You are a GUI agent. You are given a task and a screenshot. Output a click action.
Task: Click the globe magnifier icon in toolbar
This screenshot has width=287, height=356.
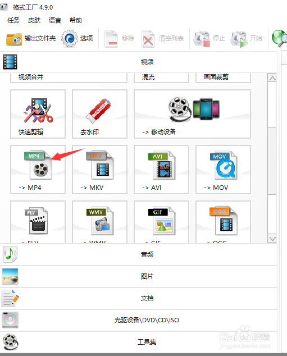coord(280,38)
